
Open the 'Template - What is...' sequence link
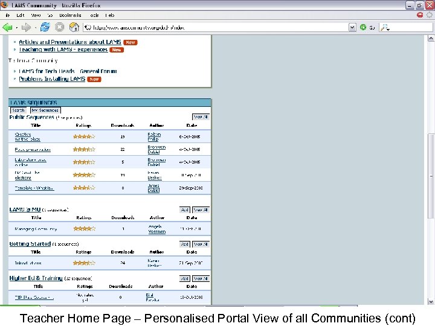pyautogui.click(x=34, y=188)
